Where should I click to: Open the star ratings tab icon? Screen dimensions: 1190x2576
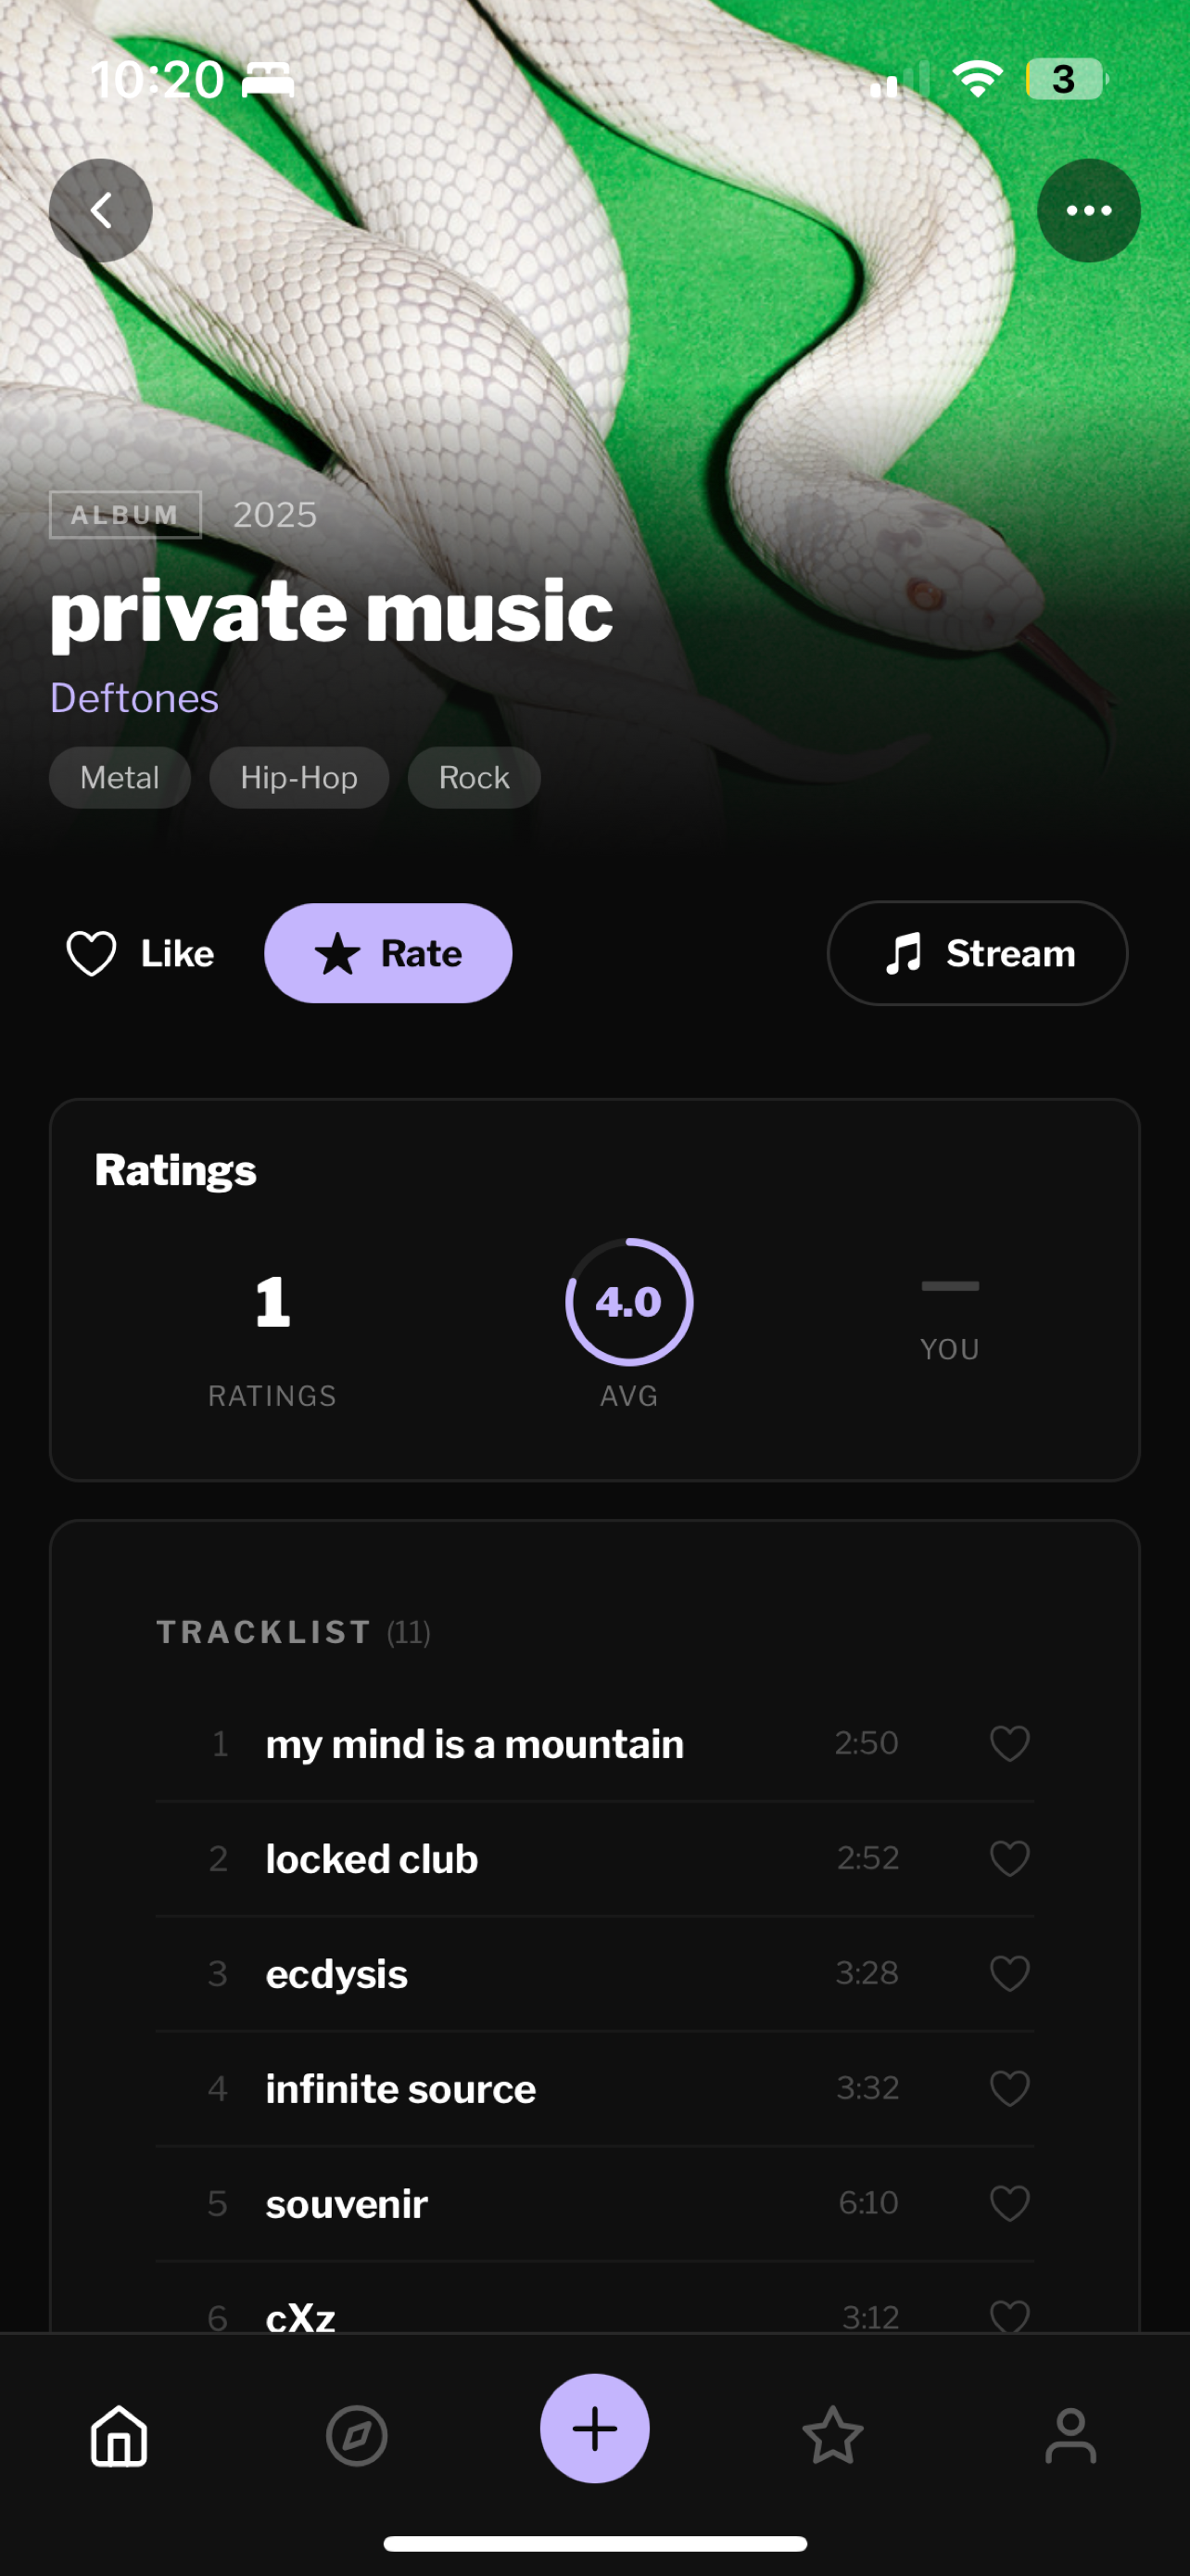pos(832,2436)
